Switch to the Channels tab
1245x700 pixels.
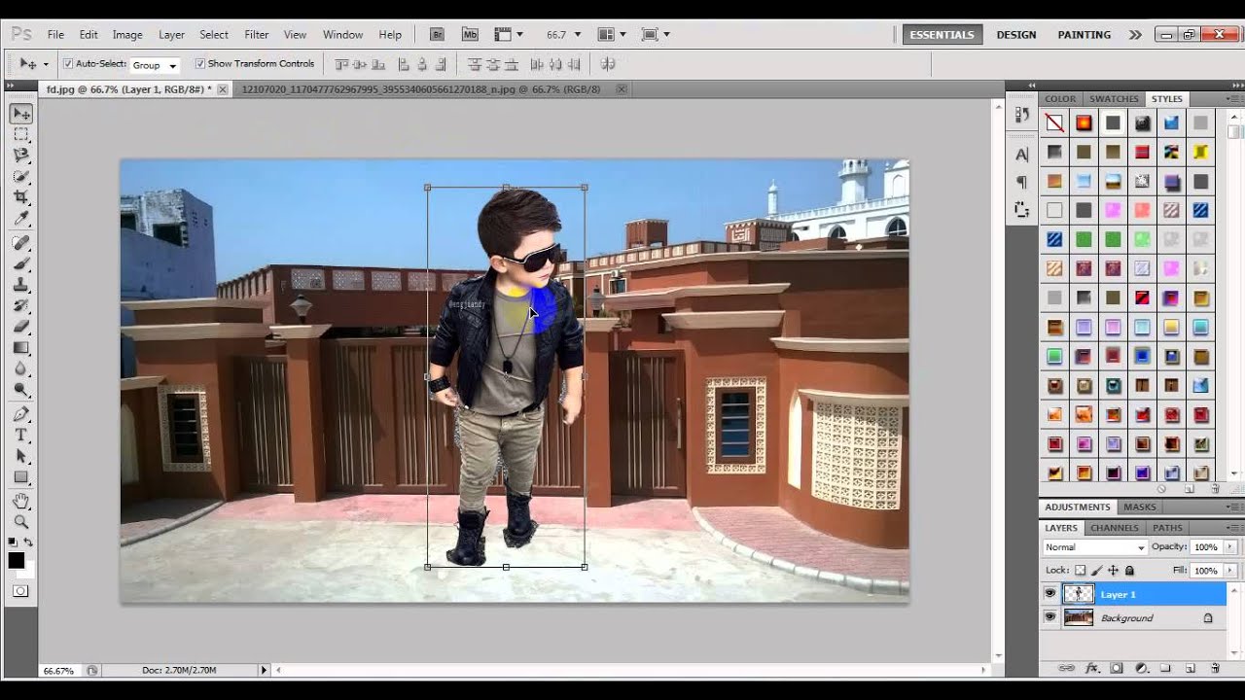click(1114, 528)
